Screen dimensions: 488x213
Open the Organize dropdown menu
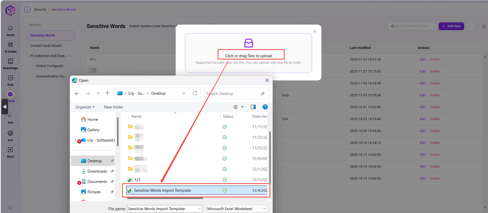(85, 107)
